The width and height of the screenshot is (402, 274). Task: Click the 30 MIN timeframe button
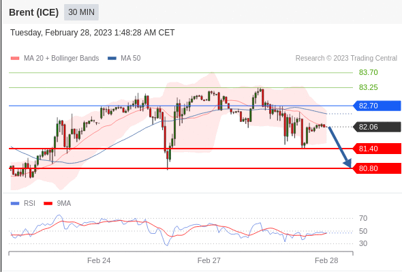point(81,12)
